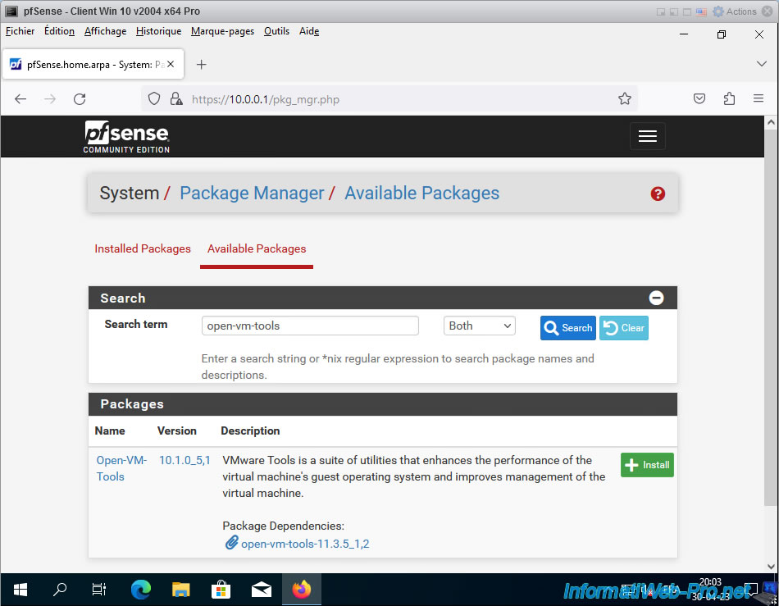Click the Firefox back arrow
Image resolution: width=779 pixels, height=606 pixels.
(20, 99)
